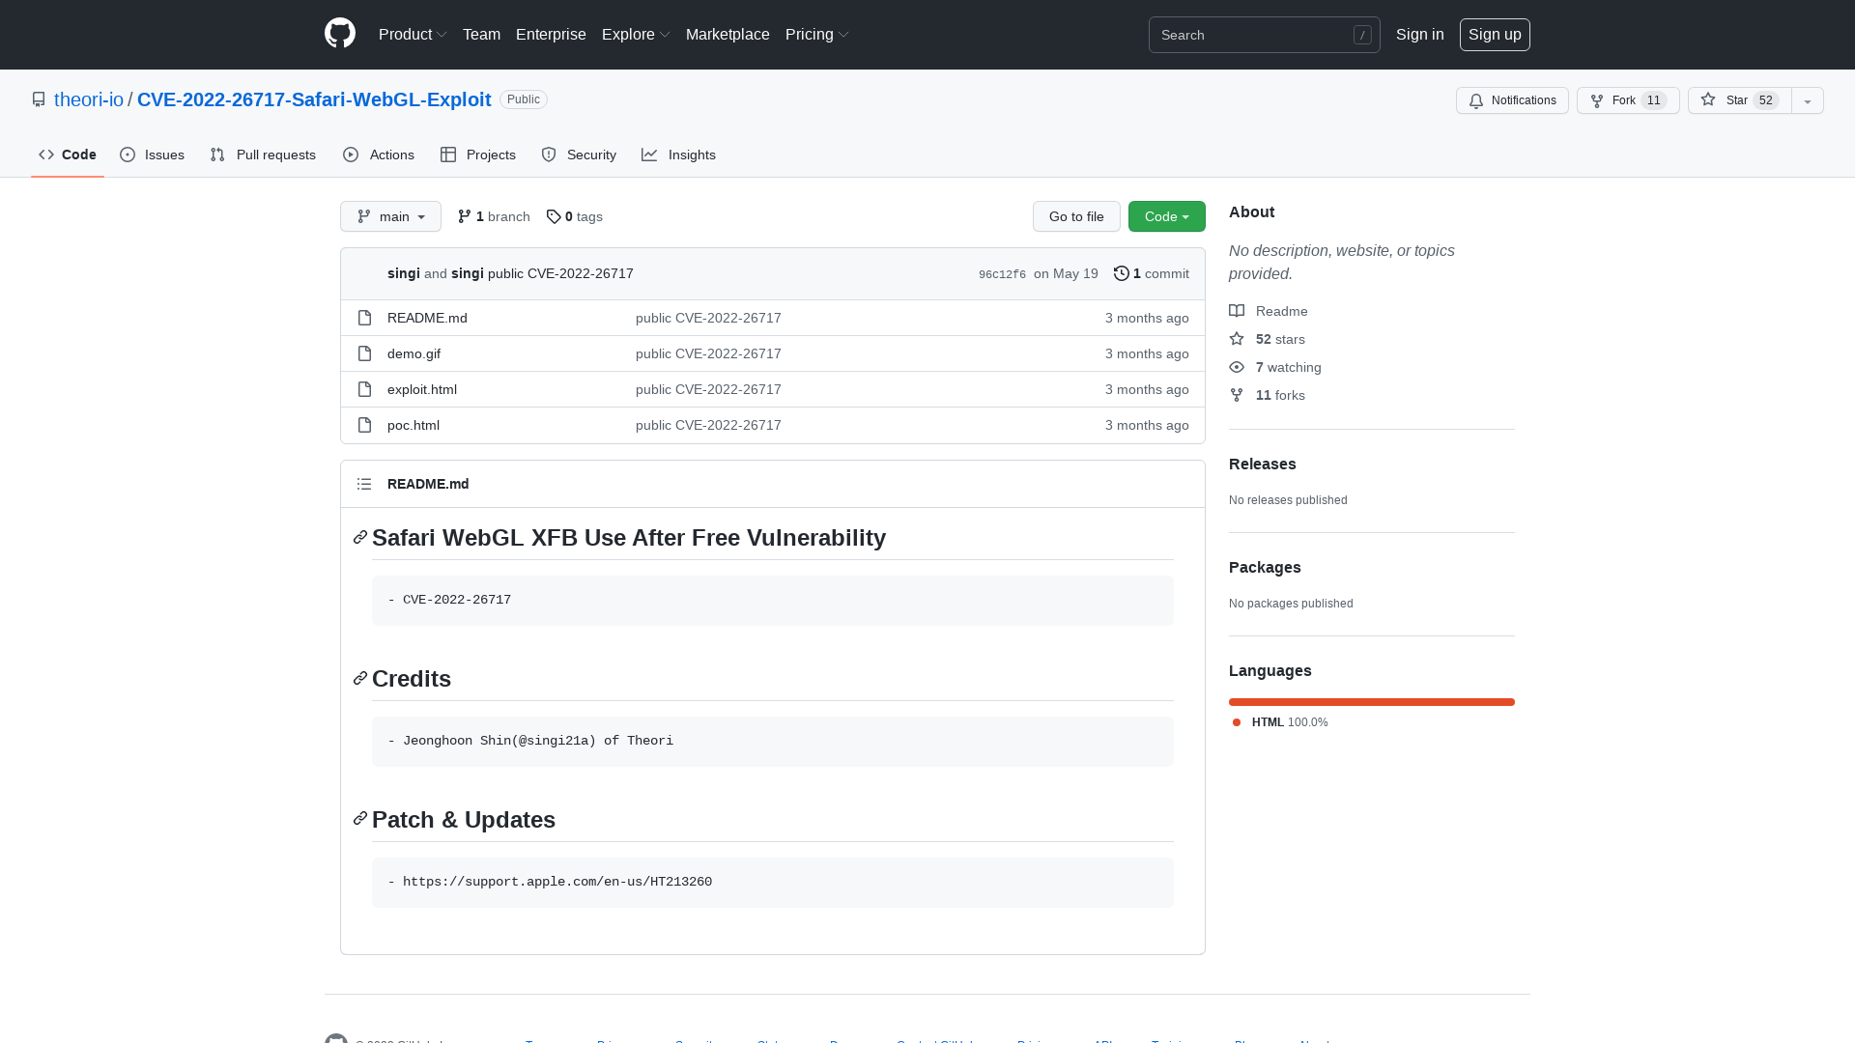The image size is (1855, 1043).
Task: Click the 1 commit history link
Action: (1152, 273)
